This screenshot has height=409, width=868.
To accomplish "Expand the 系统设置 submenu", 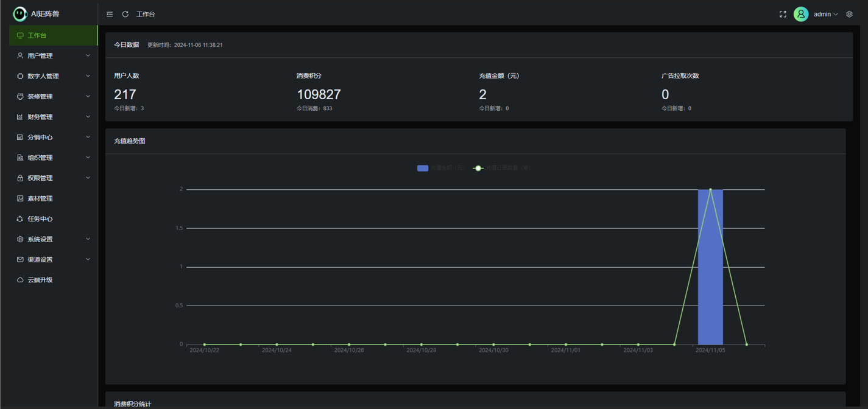I will [53, 239].
